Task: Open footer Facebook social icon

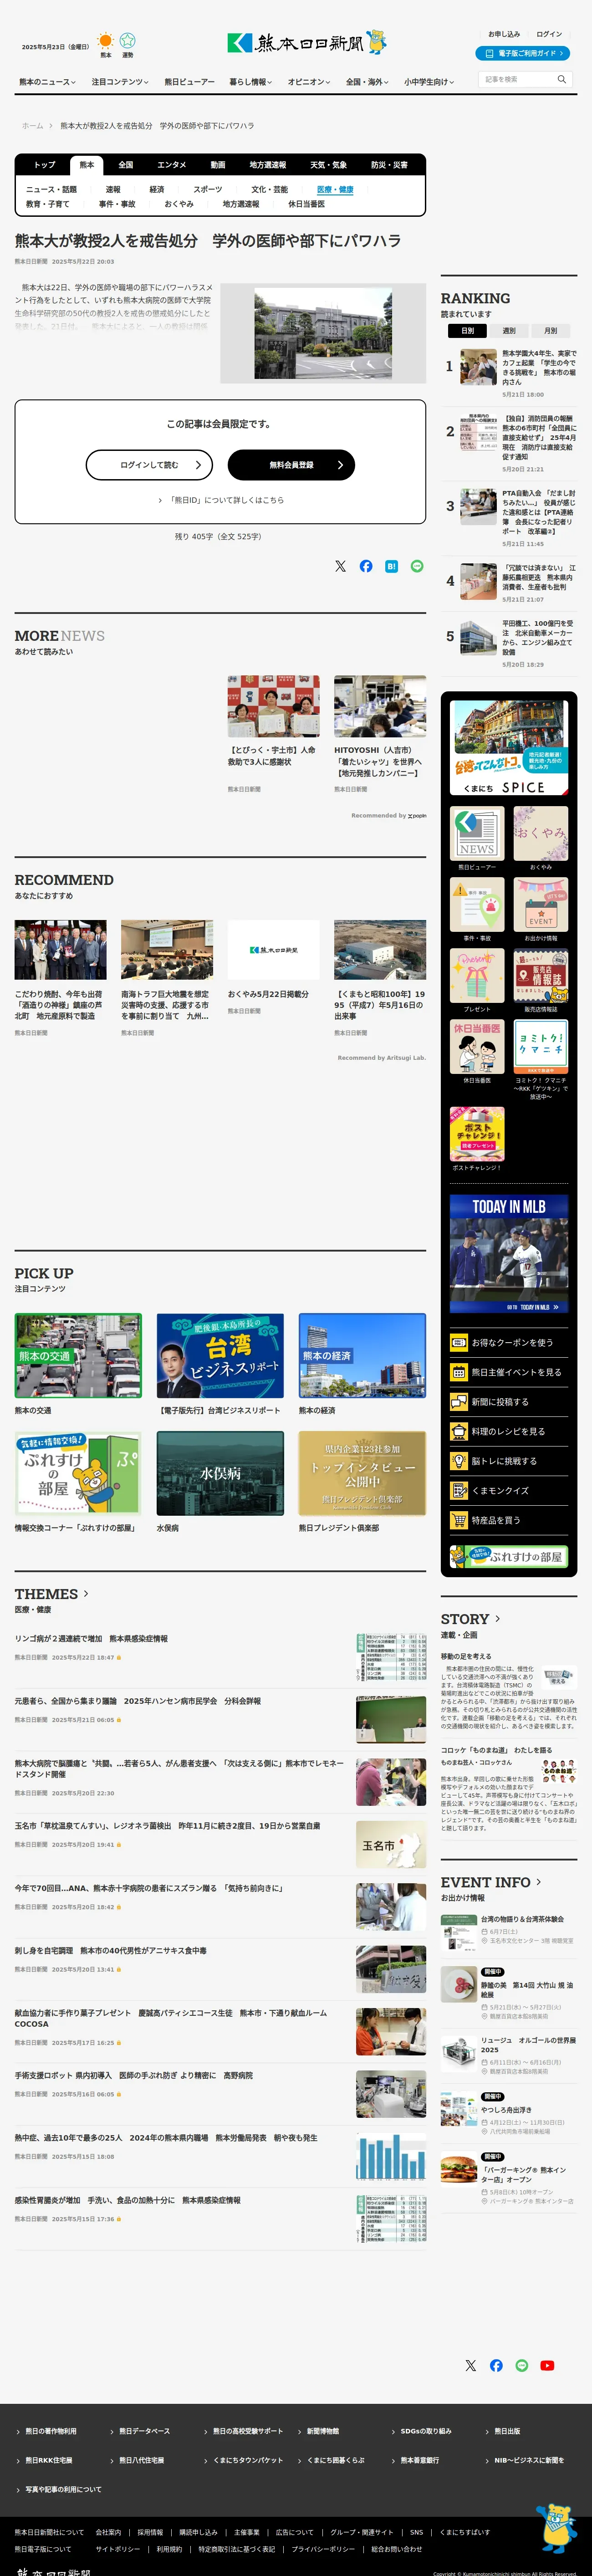Action: (x=496, y=2365)
